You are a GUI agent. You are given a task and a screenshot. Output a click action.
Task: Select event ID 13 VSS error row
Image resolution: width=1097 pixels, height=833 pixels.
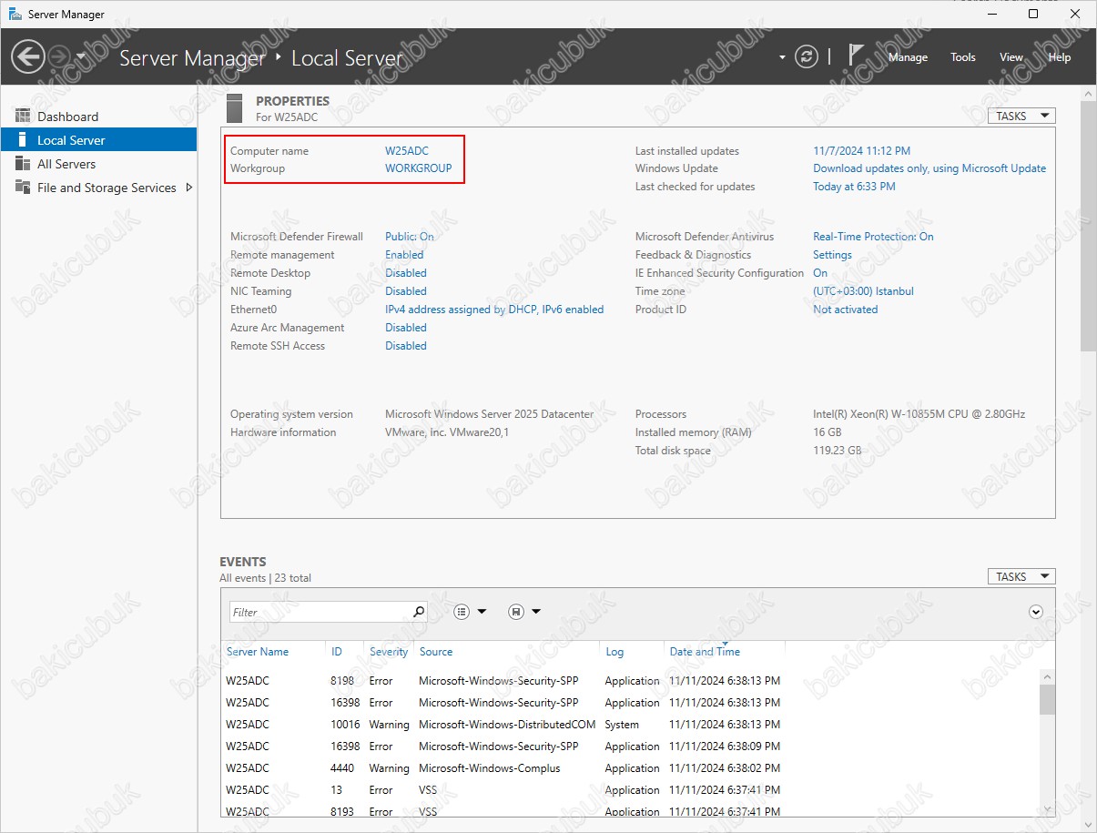coord(630,790)
